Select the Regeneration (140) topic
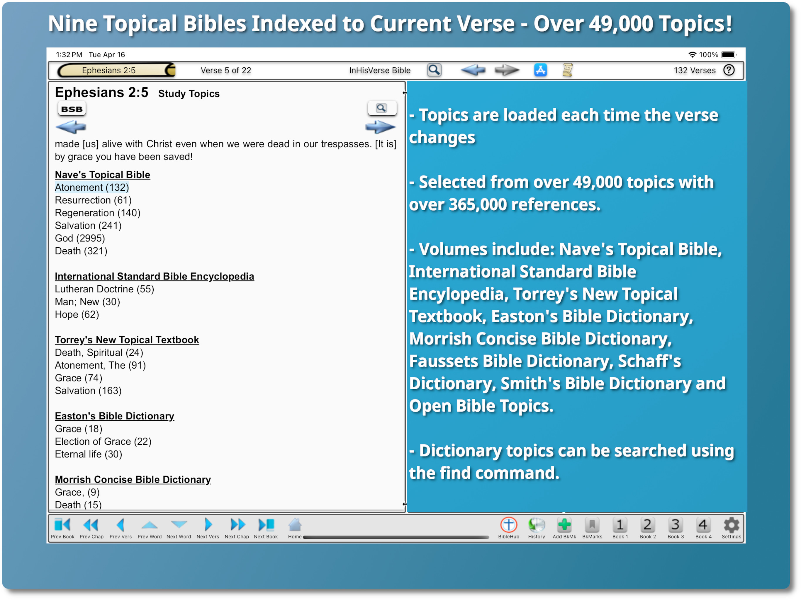 click(97, 213)
